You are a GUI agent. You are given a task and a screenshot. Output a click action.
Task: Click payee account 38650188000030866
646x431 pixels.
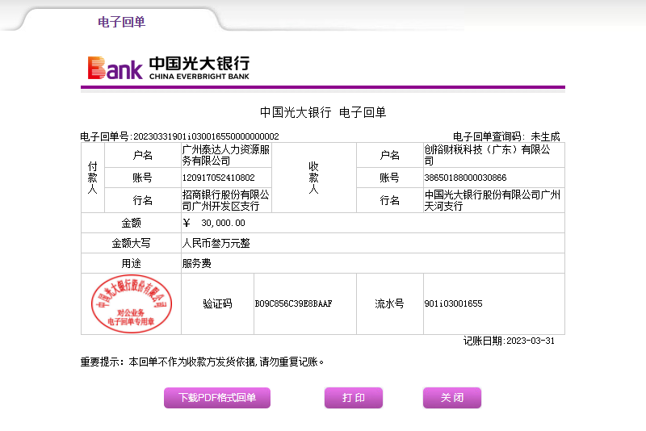pos(465,178)
